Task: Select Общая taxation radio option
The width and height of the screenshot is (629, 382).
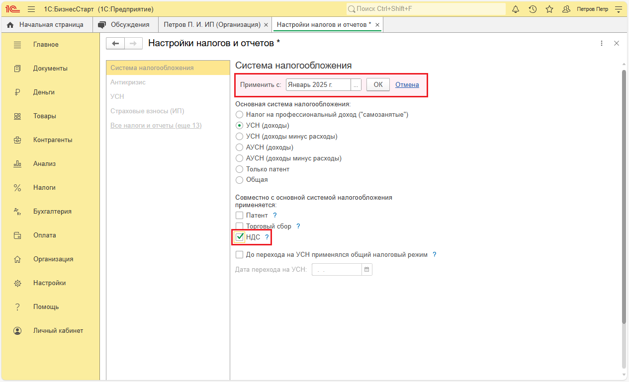Action: click(x=240, y=180)
